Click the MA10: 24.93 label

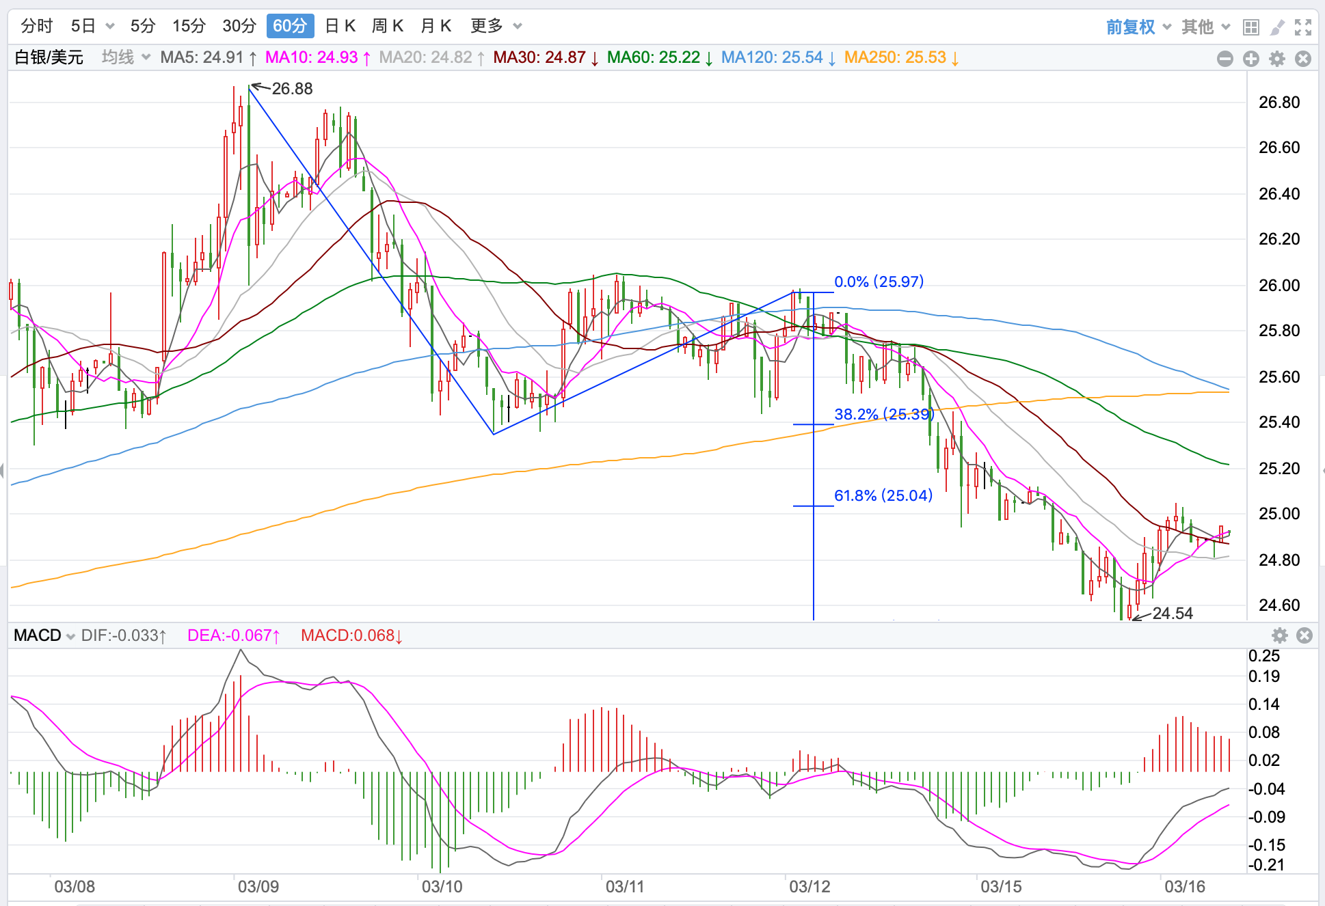[x=318, y=57]
